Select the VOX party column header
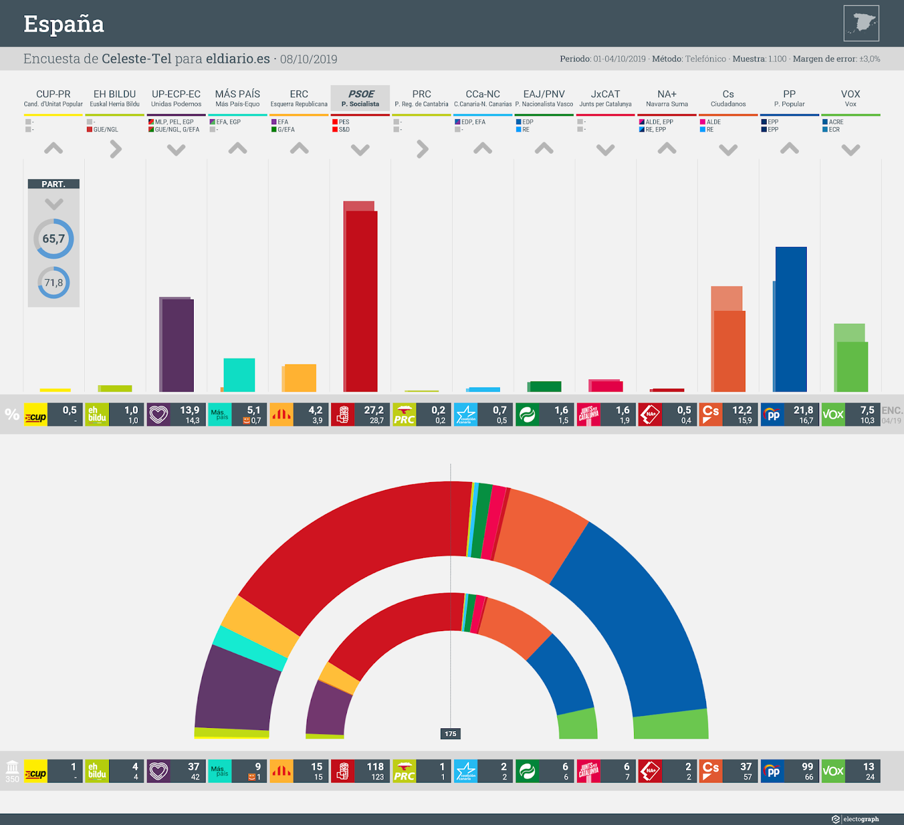The image size is (904, 825). coord(850,98)
